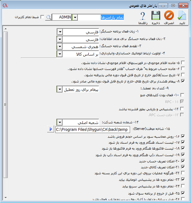Click the temp server path text field

pos(92,129)
